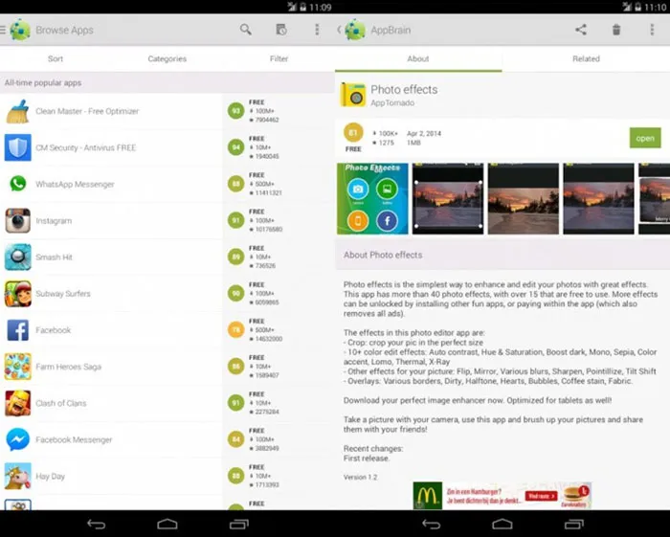
Task: Open Instagram camera icon
Action: click(x=17, y=220)
